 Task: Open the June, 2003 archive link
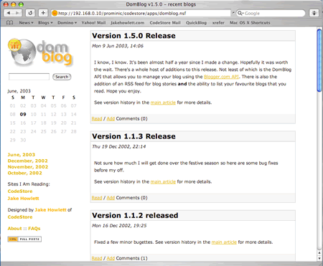[x=22, y=155]
